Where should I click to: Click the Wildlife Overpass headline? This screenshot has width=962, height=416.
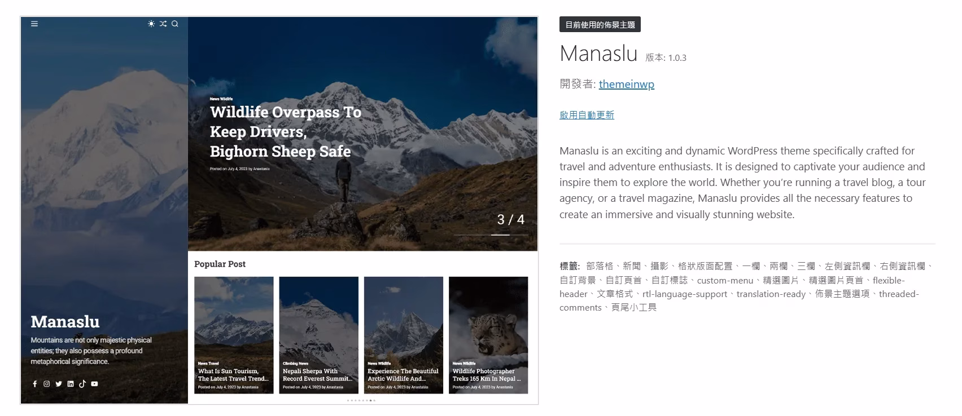[x=286, y=131]
